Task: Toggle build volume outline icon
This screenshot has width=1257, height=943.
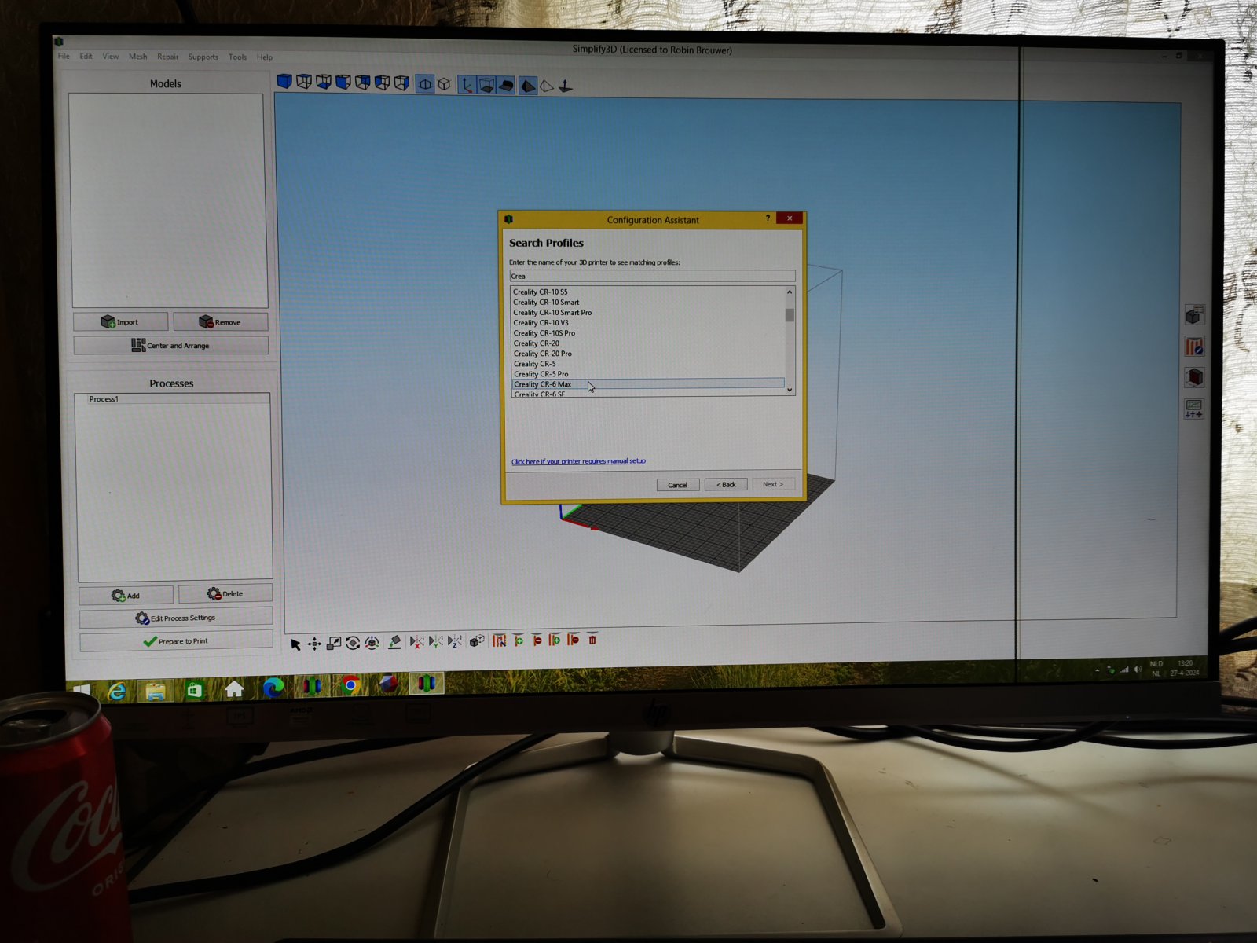Action: click(487, 85)
